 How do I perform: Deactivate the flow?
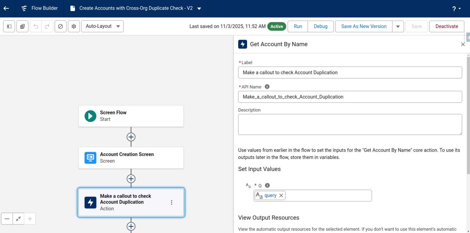tap(447, 26)
